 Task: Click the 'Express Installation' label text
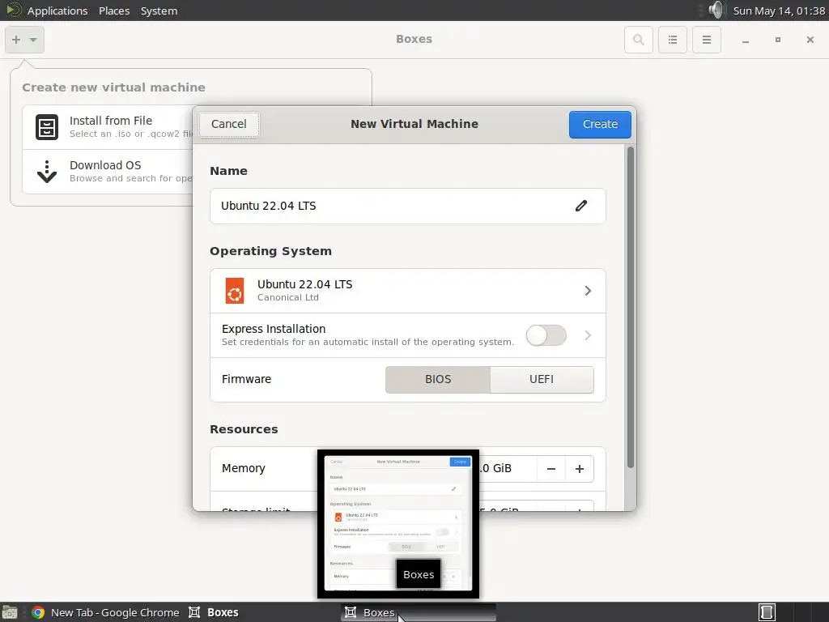(274, 329)
